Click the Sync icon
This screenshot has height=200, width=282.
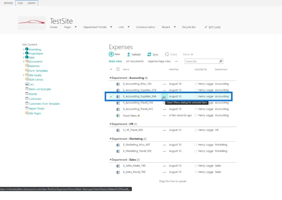[x=149, y=54]
